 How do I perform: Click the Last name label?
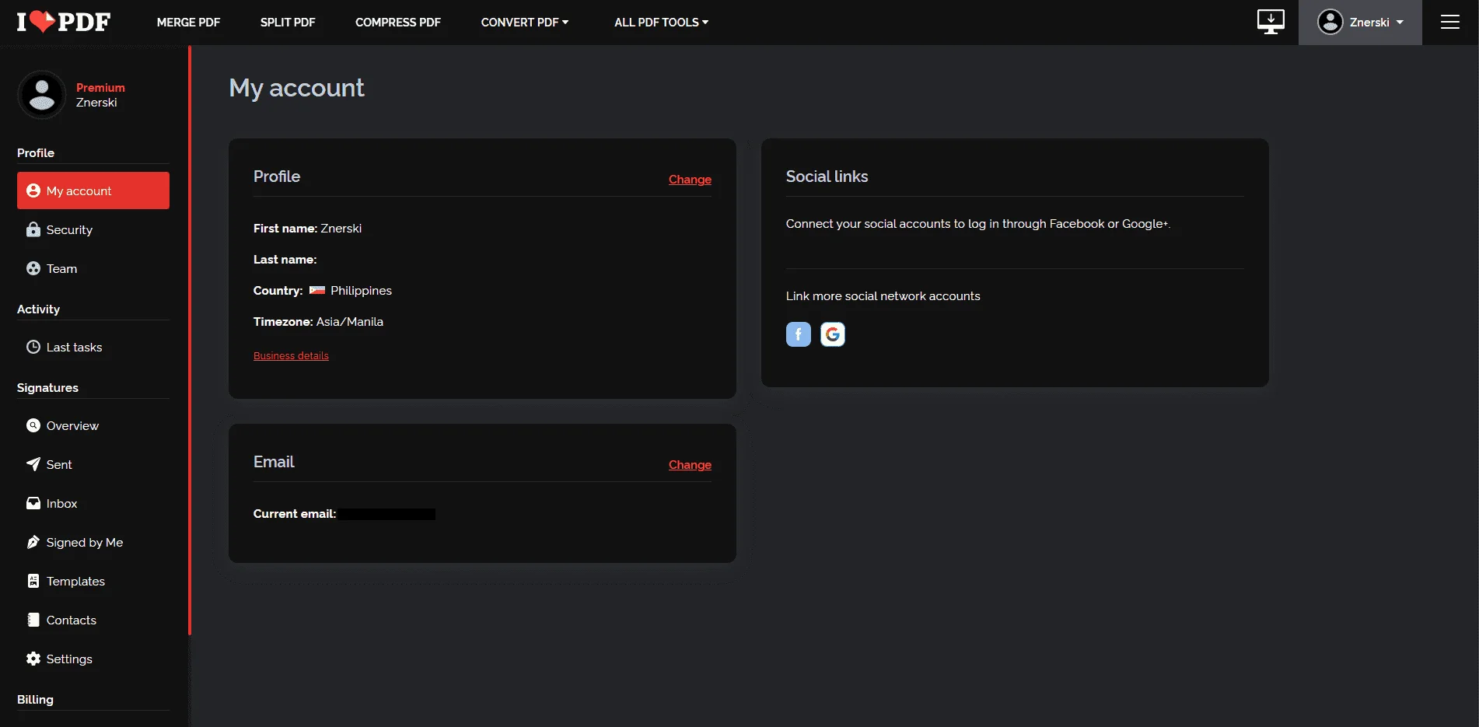pos(285,260)
